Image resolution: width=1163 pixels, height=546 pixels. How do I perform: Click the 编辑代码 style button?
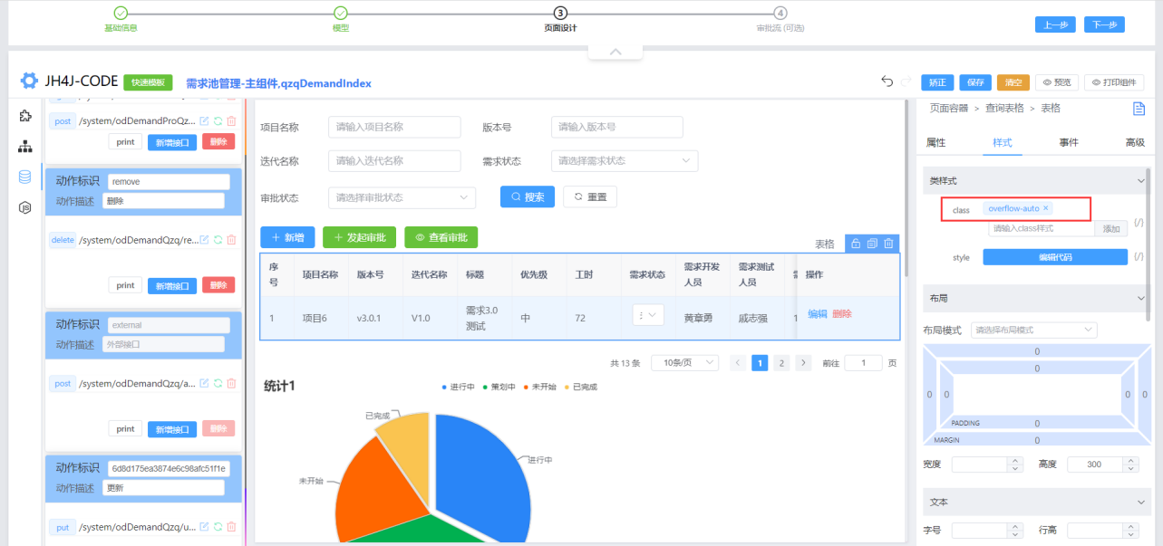coord(1055,257)
